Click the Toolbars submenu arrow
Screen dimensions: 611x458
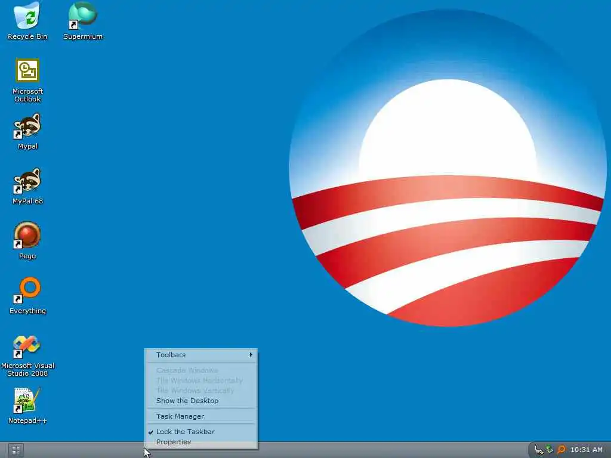[x=251, y=355]
